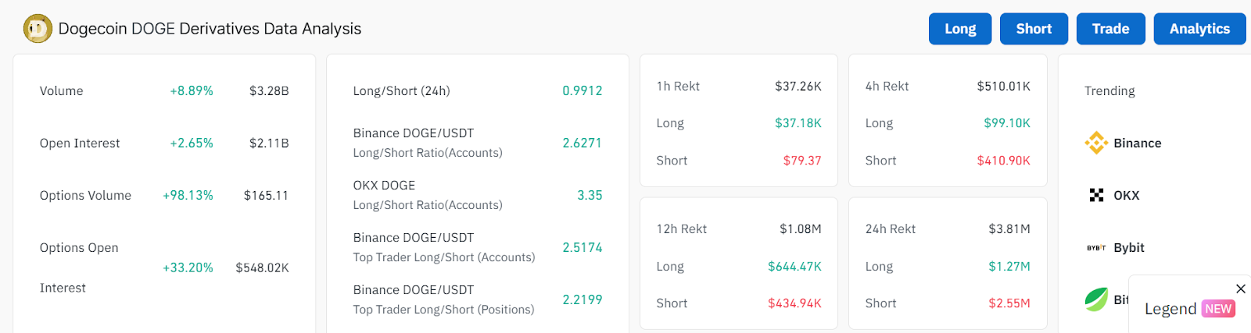
Task: Select Binance in the Trending list
Action: pos(1137,143)
